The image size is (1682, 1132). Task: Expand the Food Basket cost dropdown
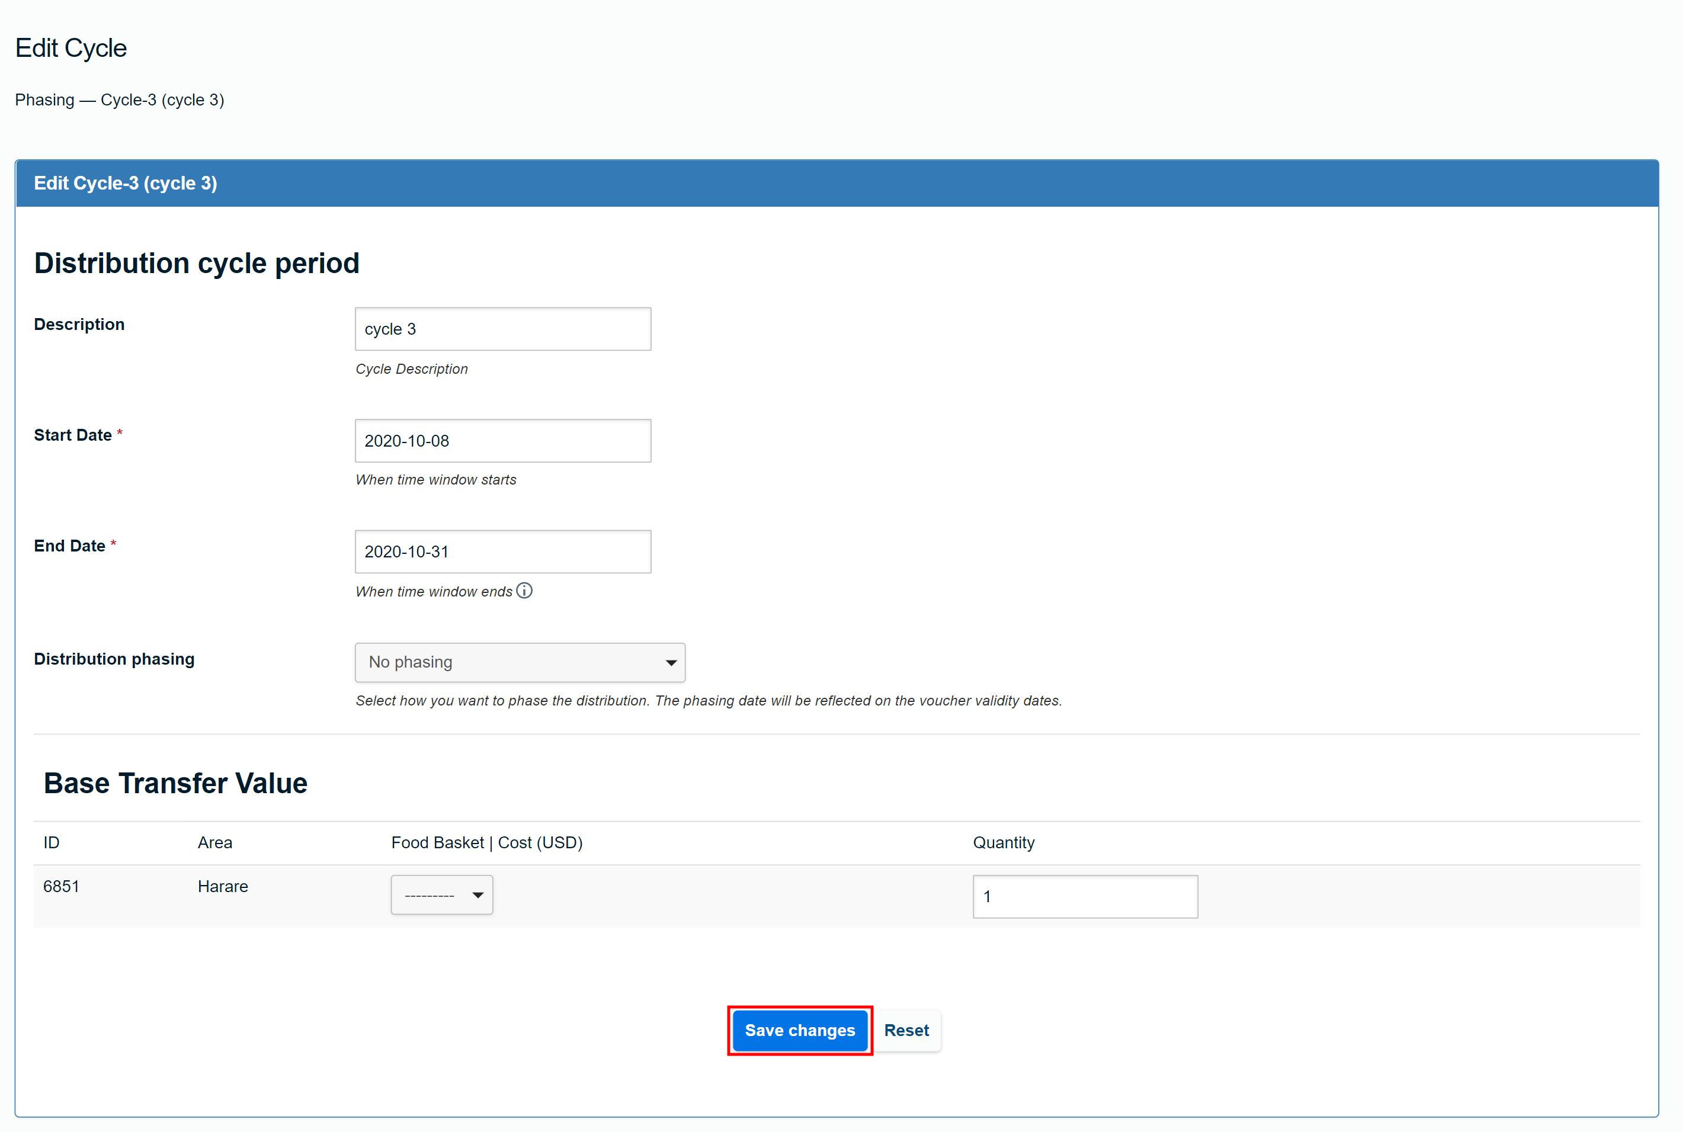442,895
